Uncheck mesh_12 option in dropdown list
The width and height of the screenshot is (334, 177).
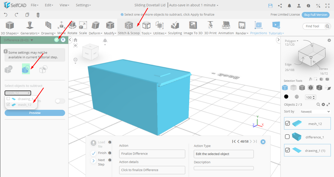(x=8, y=104)
